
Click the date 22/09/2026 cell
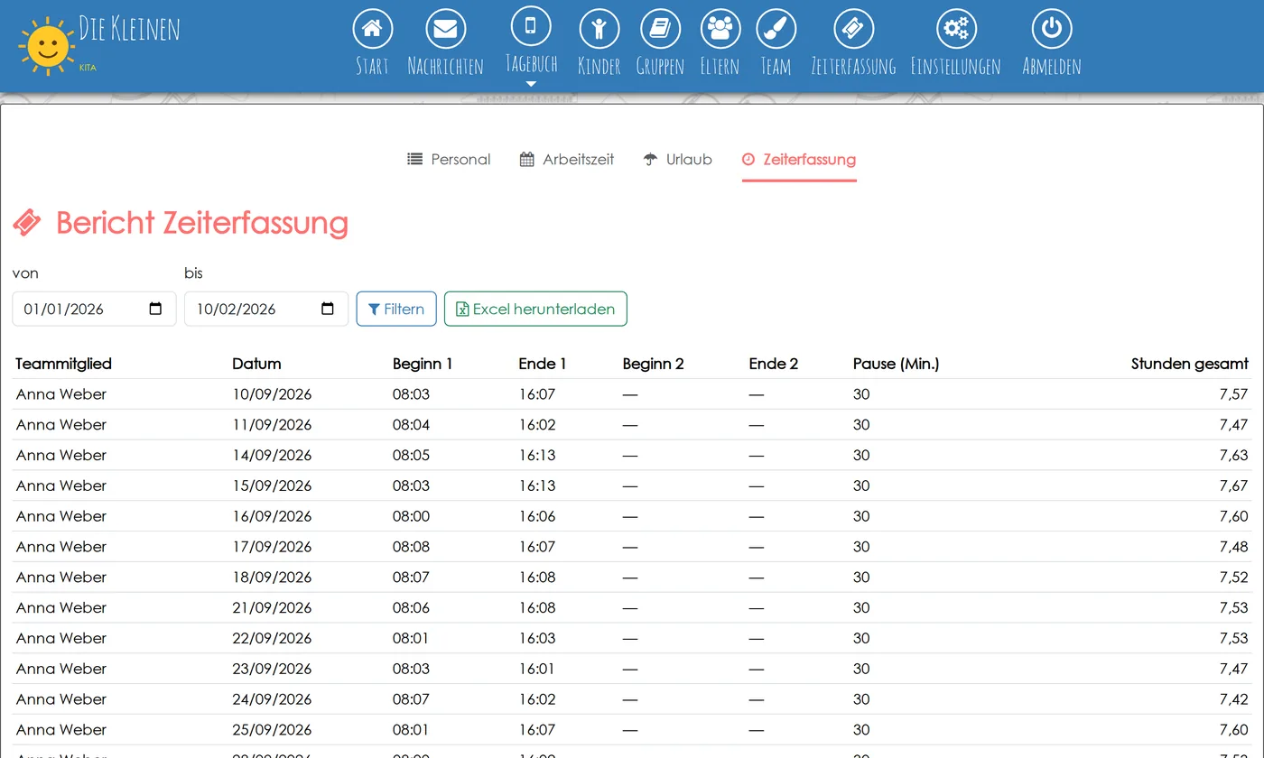pos(272,638)
